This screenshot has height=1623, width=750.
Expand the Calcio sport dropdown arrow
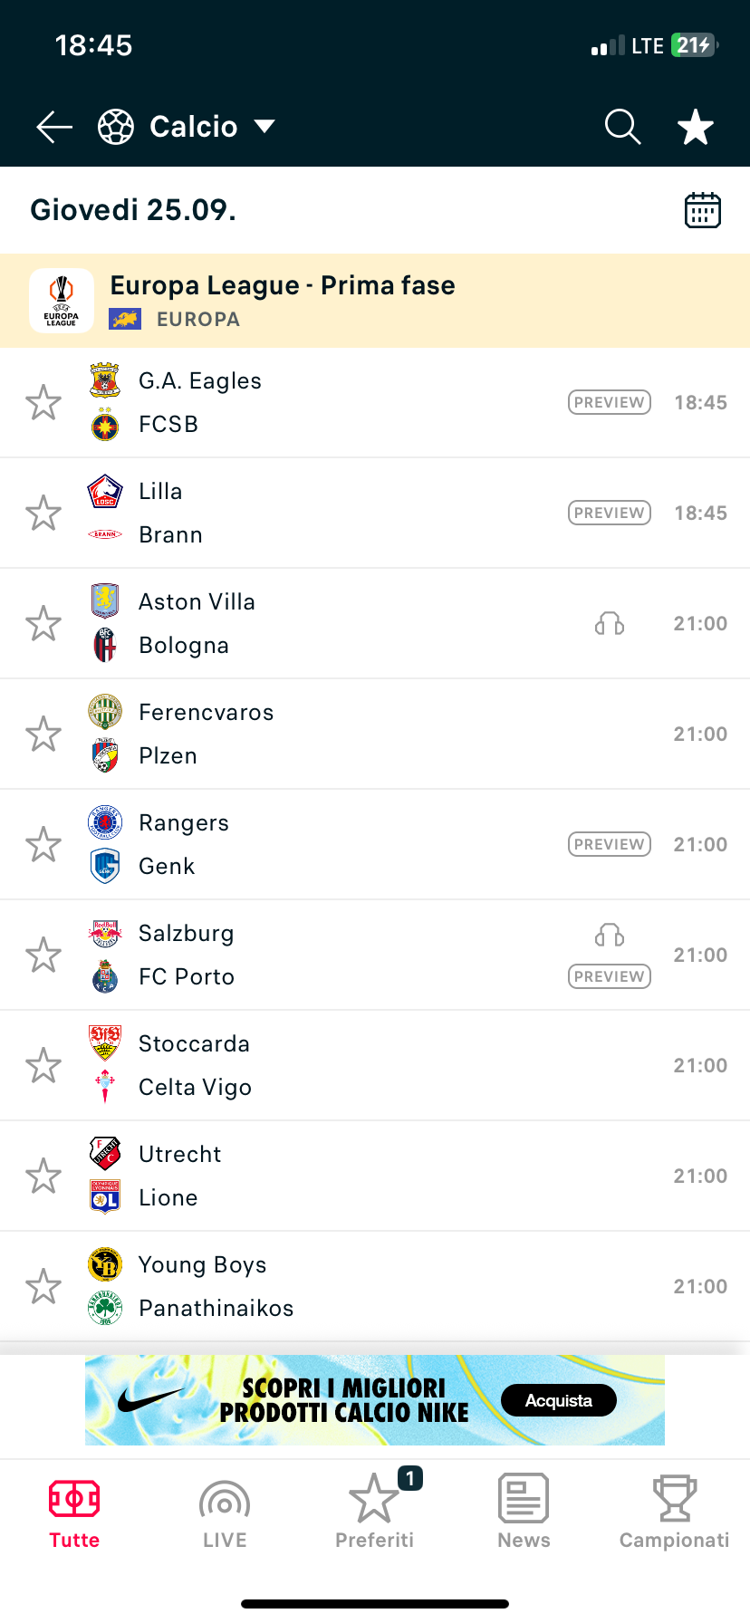pos(264,126)
